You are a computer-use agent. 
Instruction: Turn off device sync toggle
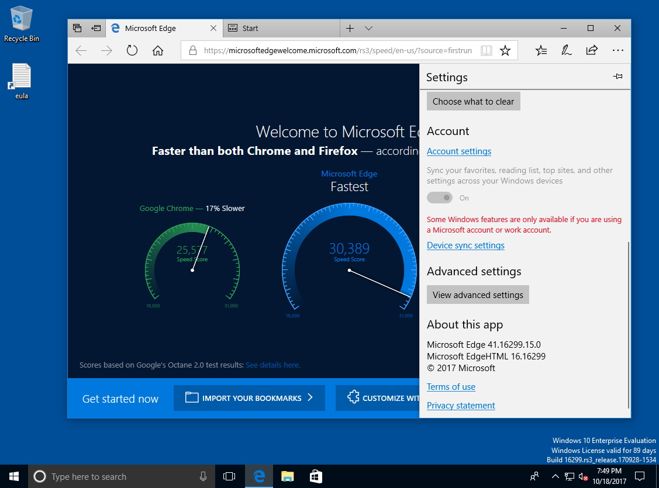(440, 198)
